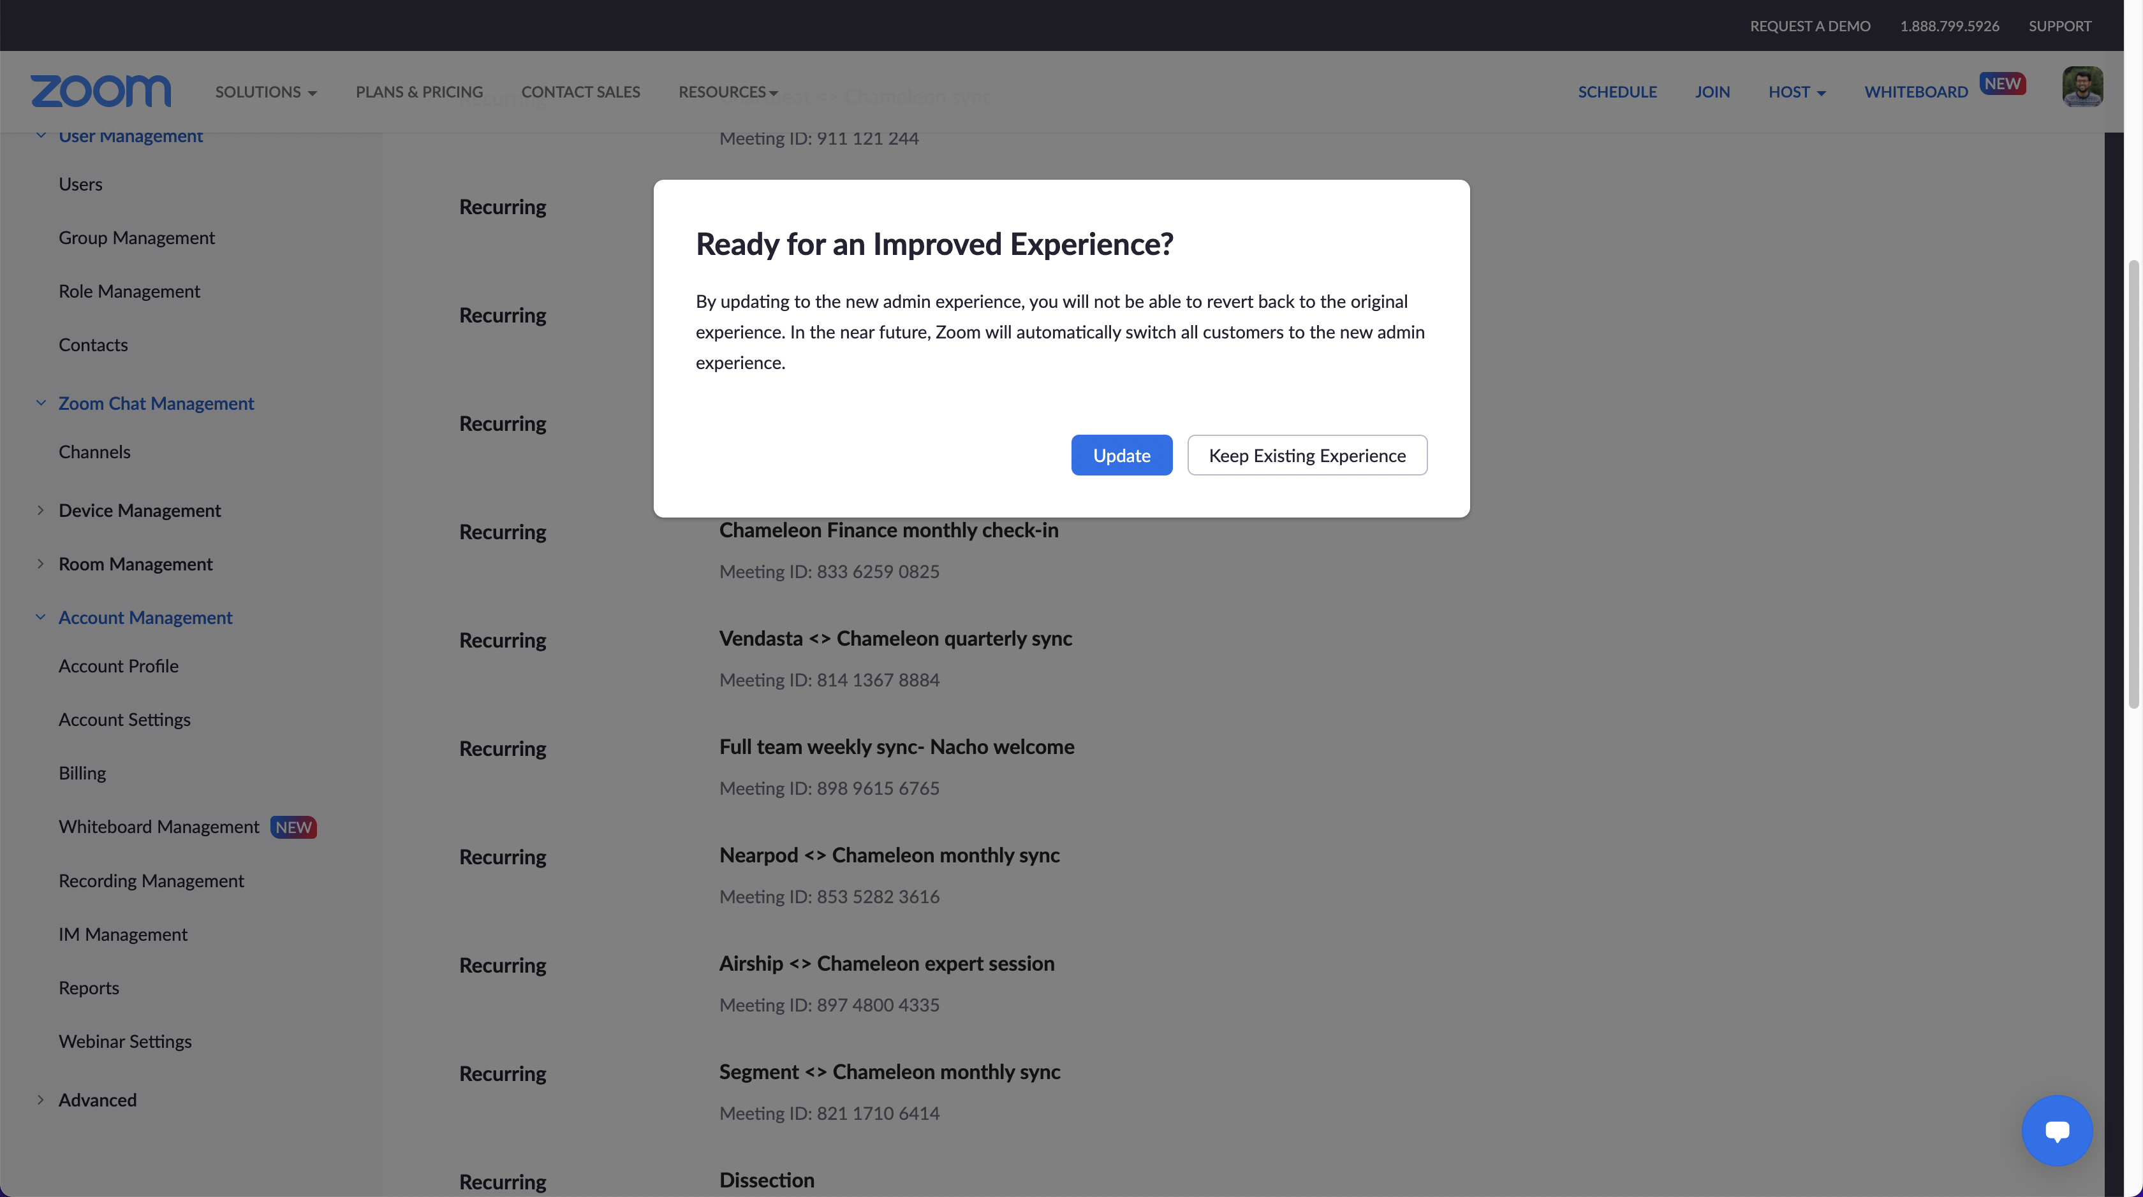Viewport: 2143px width, 1197px height.
Task: Open Billing in the sidebar
Action: [x=82, y=773]
